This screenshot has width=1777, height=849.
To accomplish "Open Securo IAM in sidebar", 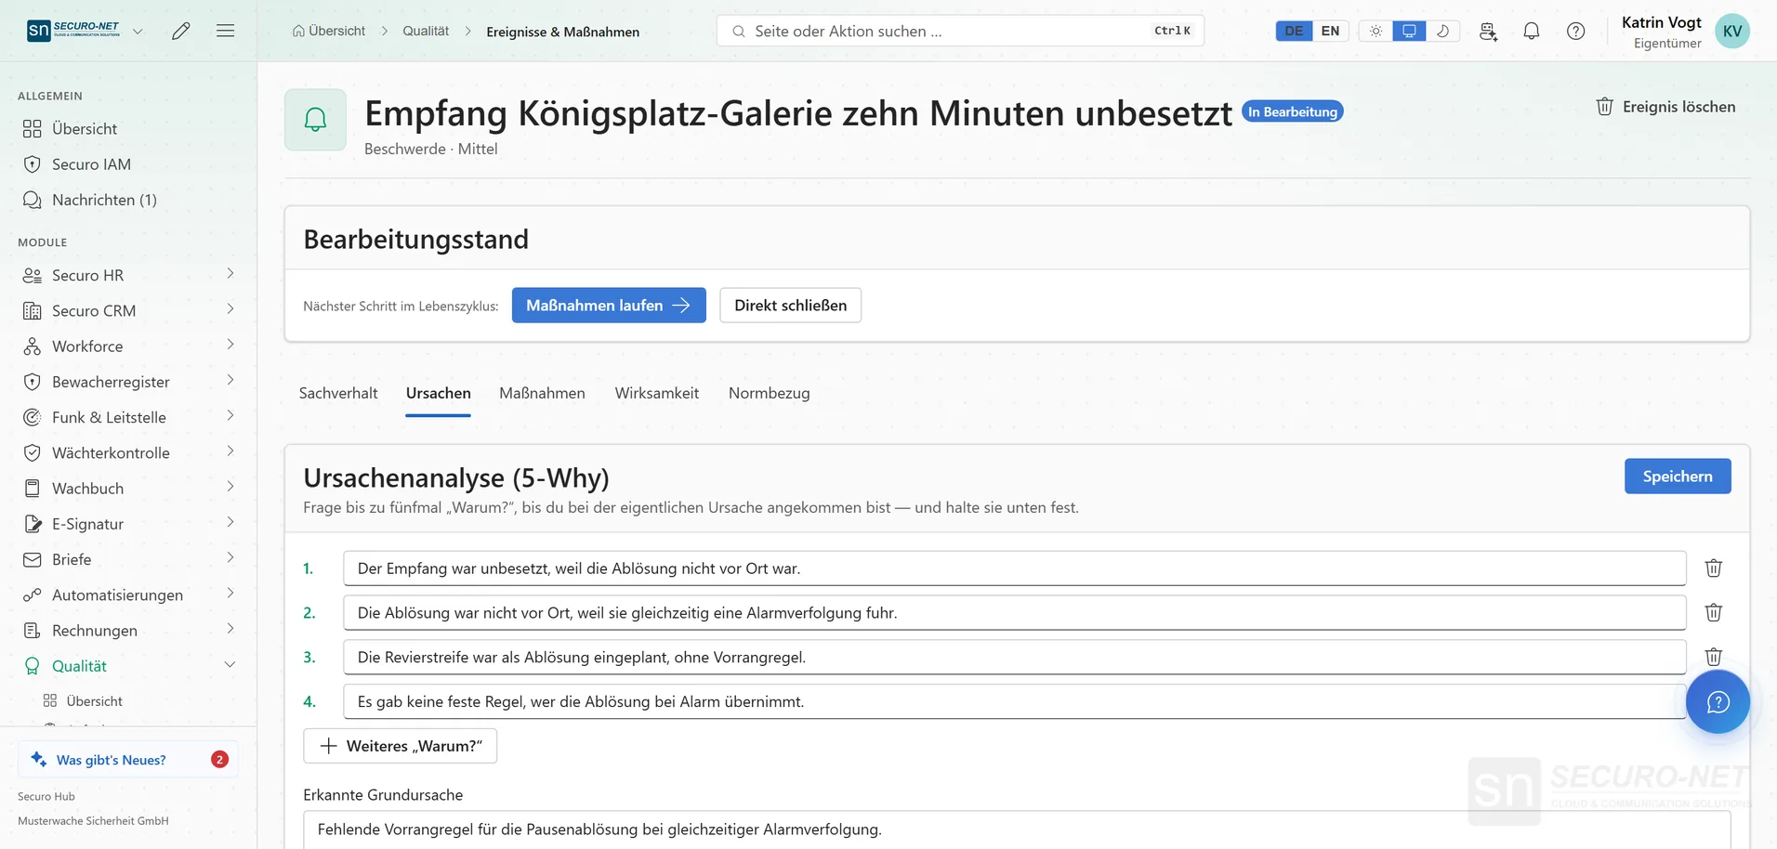I will point(91,164).
